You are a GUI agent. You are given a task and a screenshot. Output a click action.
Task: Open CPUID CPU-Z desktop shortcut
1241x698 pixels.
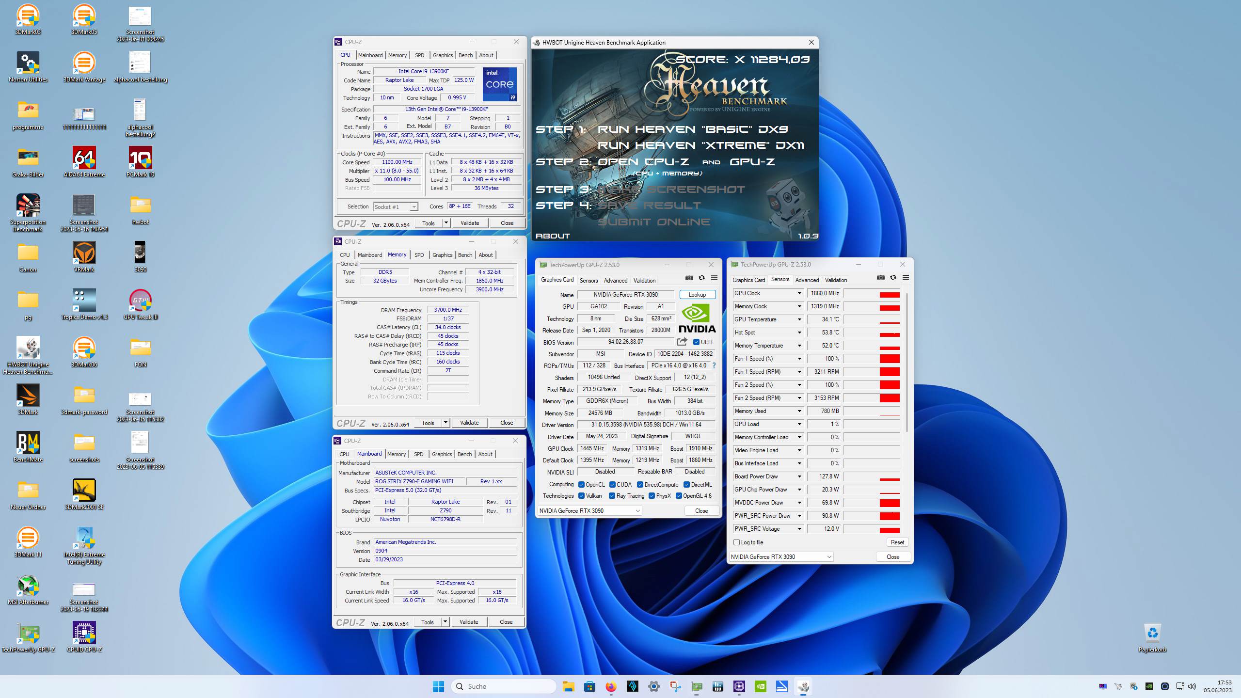[84, 637]
